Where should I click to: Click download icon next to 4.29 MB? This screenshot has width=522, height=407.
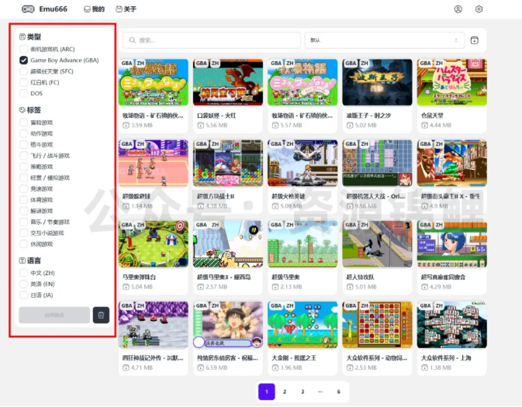click(424, 287)
